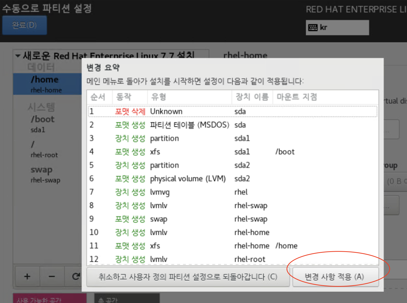
Task: Select row 1 포맷 삭제 Unknown sda
Action: point(232,111)
